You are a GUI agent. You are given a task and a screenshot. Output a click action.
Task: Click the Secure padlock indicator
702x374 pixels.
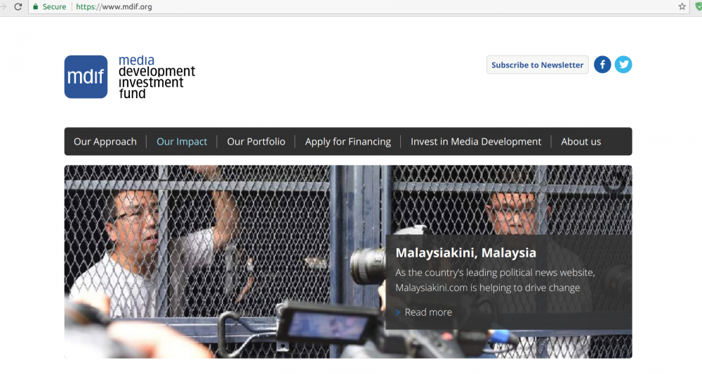tap(49, 7)
